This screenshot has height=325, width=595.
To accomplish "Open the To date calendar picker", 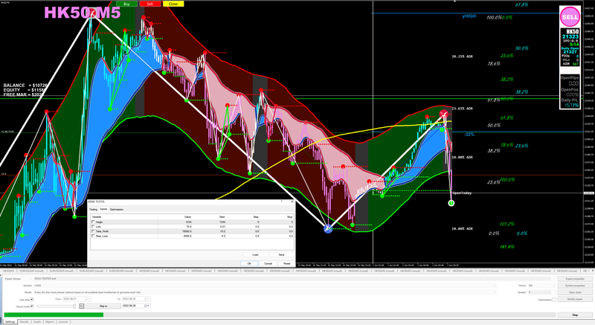I will coord(147,299).
